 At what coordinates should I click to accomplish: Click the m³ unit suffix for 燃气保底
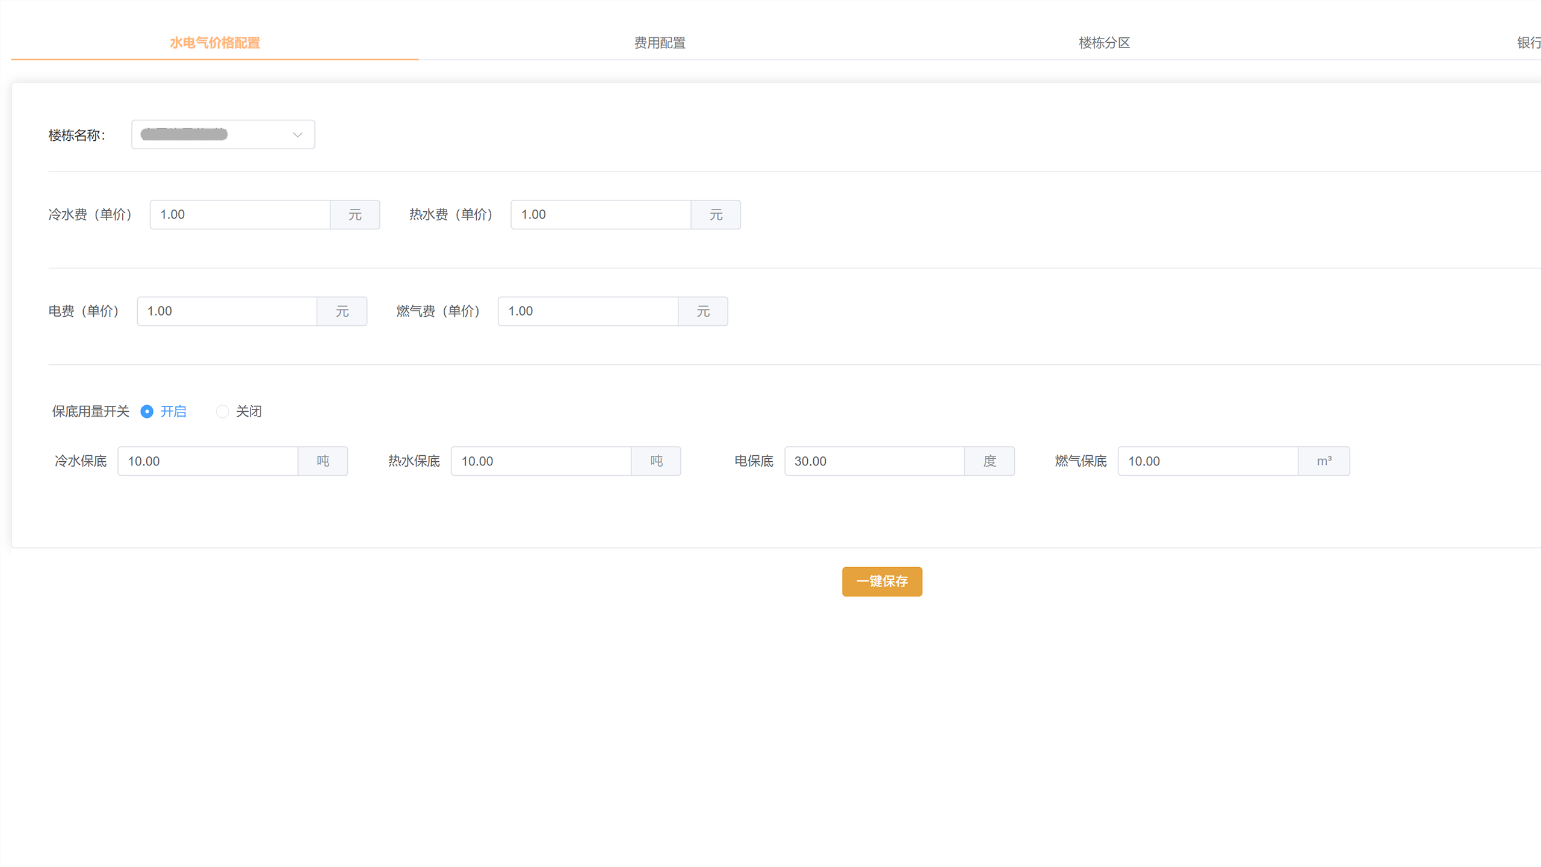point(1323,461)
